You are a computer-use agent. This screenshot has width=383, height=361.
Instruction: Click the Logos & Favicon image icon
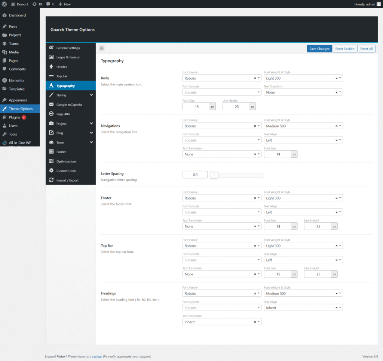(x=51, y=57)
